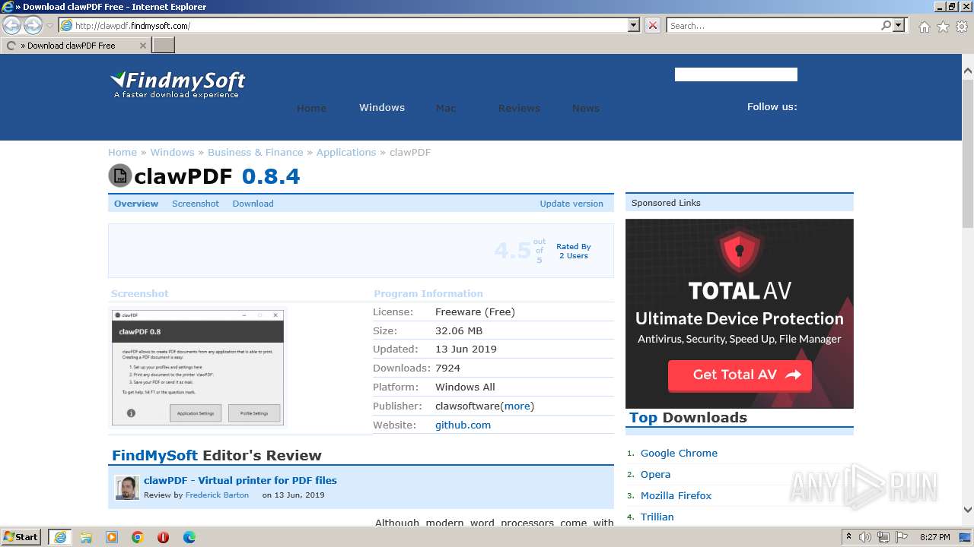The width and height of the screenshot is (974, 547).
Task: Click the page scrollbar down arrow
Action: pos(968,510)
